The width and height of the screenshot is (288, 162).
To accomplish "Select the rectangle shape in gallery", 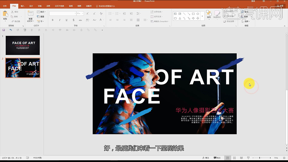I will click(193, 14).
